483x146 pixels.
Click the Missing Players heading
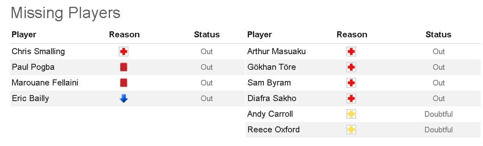click(65, 13)
